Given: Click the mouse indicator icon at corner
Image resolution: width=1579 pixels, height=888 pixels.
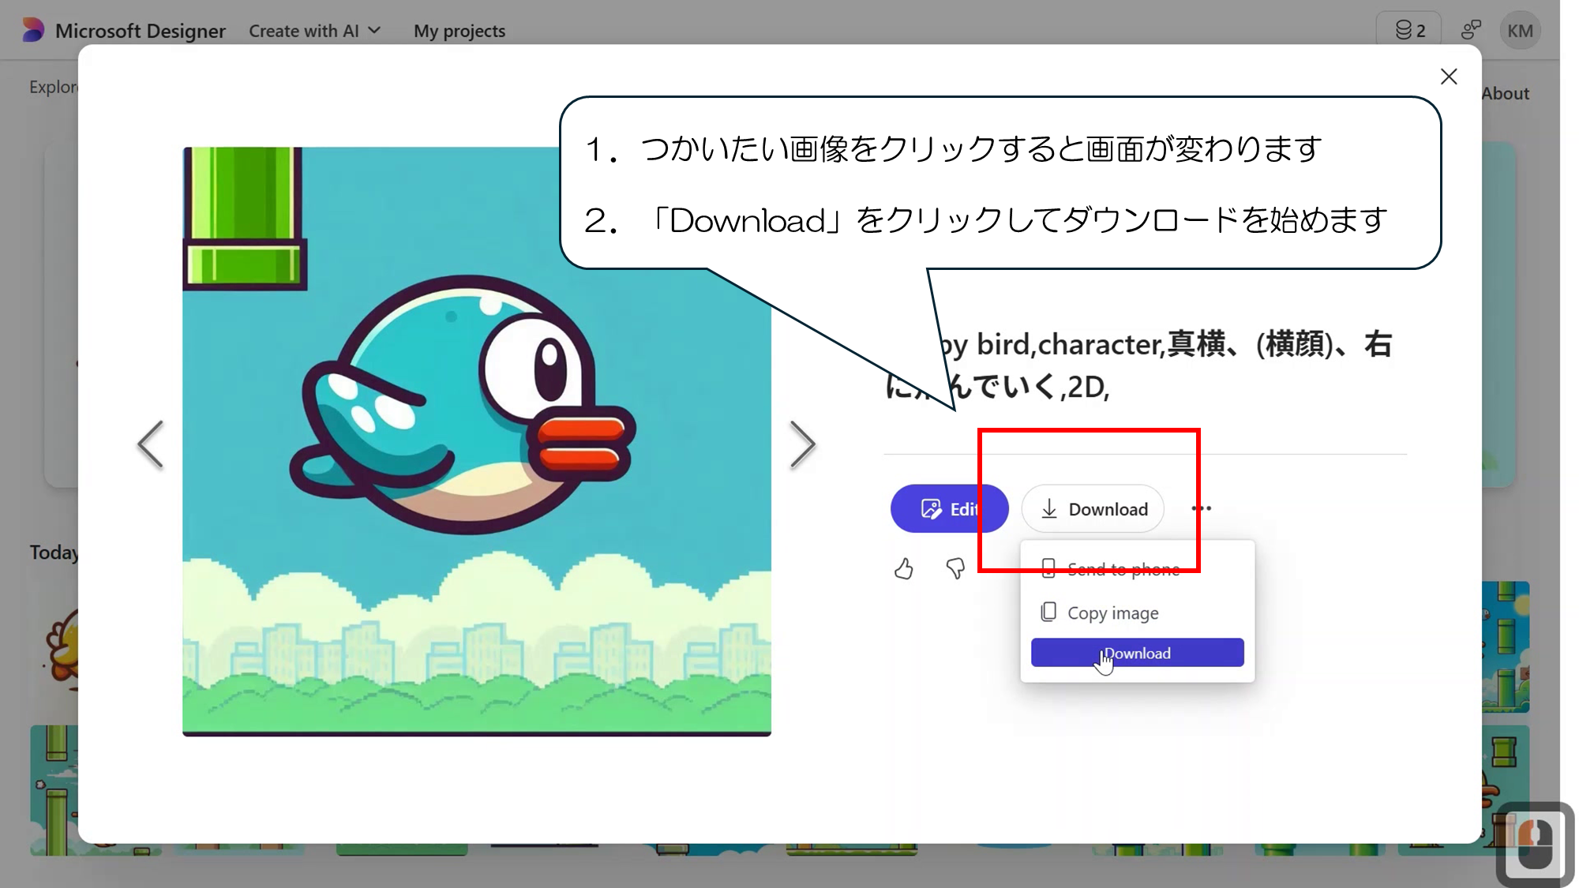Looking at the screenshot, I should [x=1534, y=844].
